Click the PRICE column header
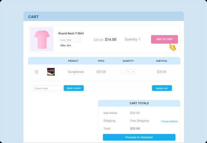Viewport: 207px width, 143px height. tap(101, 61)
